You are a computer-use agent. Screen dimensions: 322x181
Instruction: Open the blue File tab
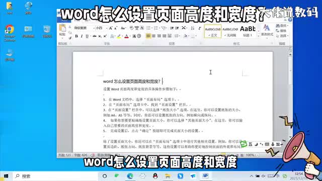tap(64, 20)
